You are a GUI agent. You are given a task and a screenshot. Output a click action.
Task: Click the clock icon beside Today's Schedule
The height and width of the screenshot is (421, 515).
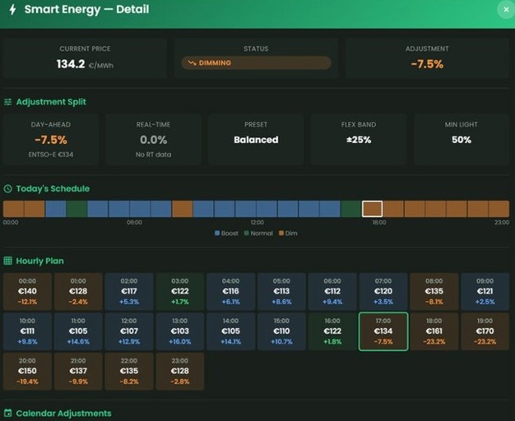coord(8,189)
